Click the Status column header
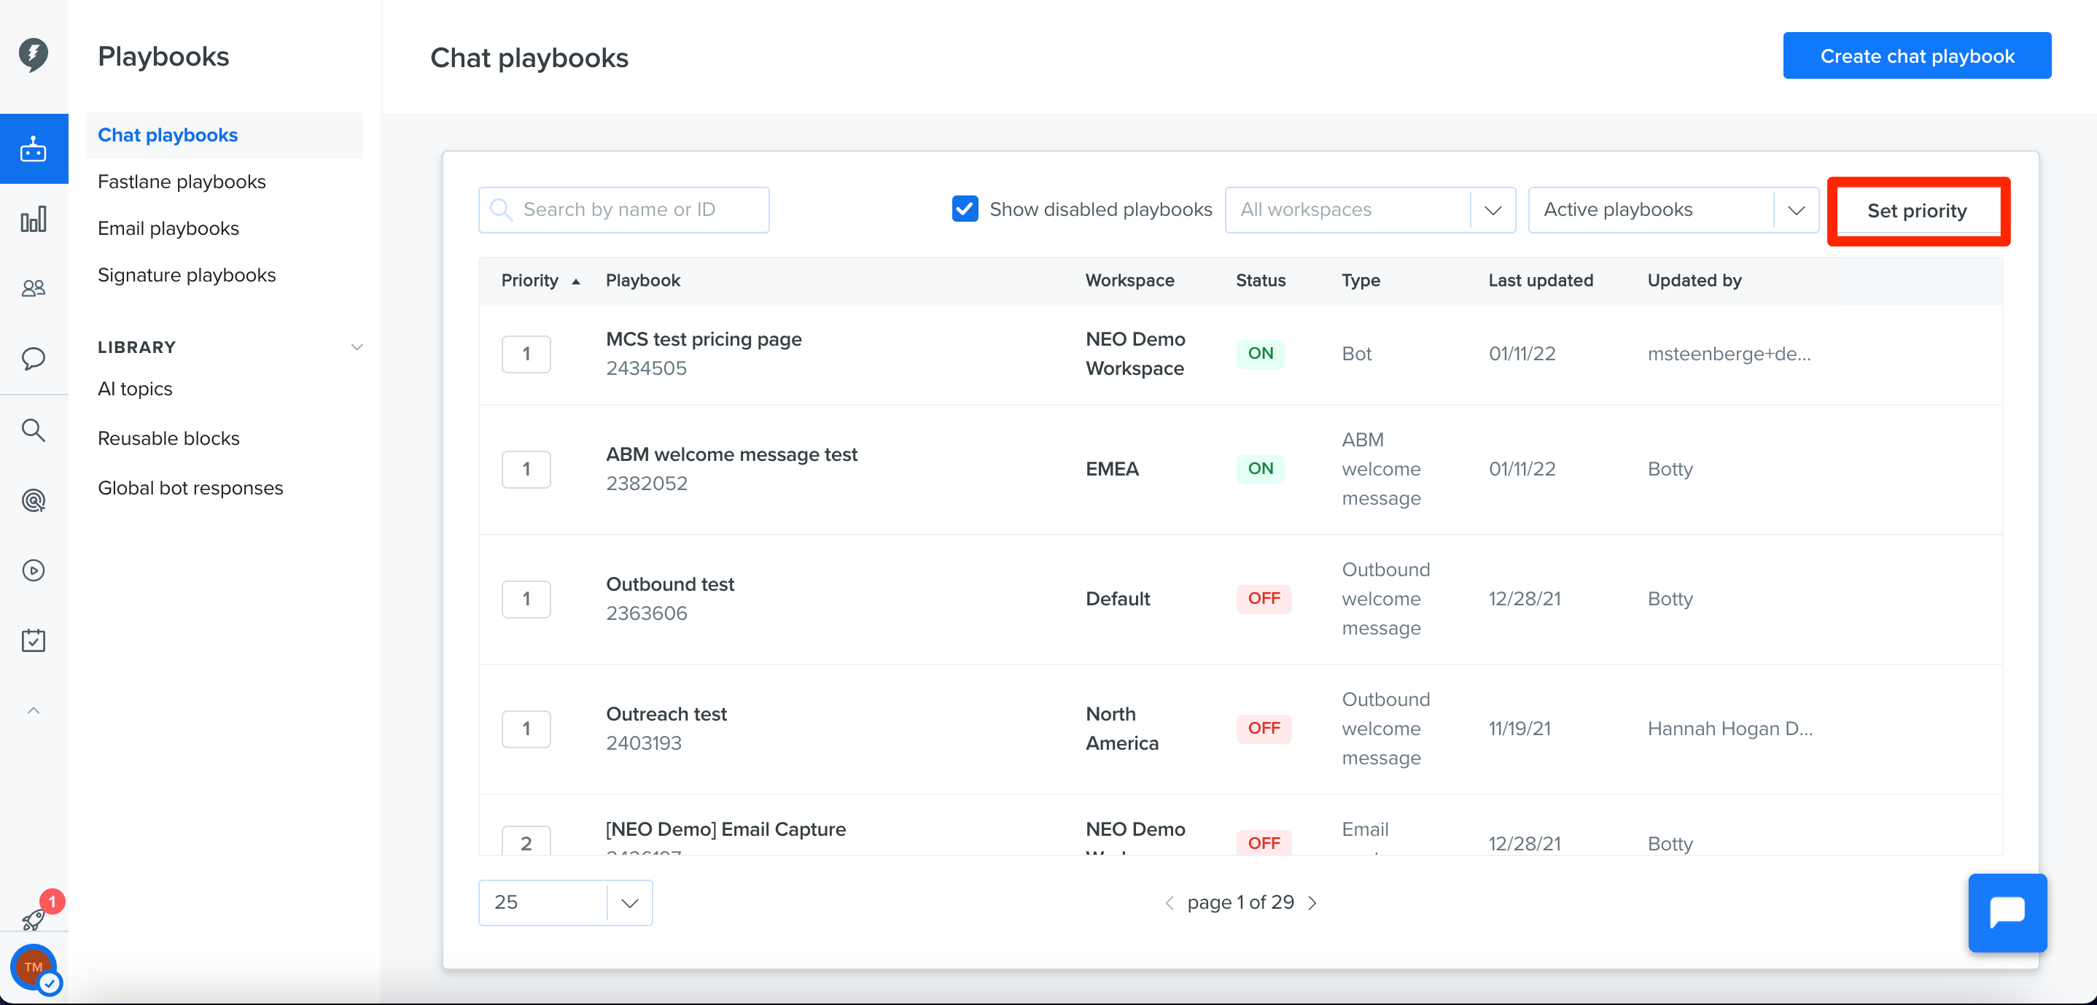 pos(1260,281)
